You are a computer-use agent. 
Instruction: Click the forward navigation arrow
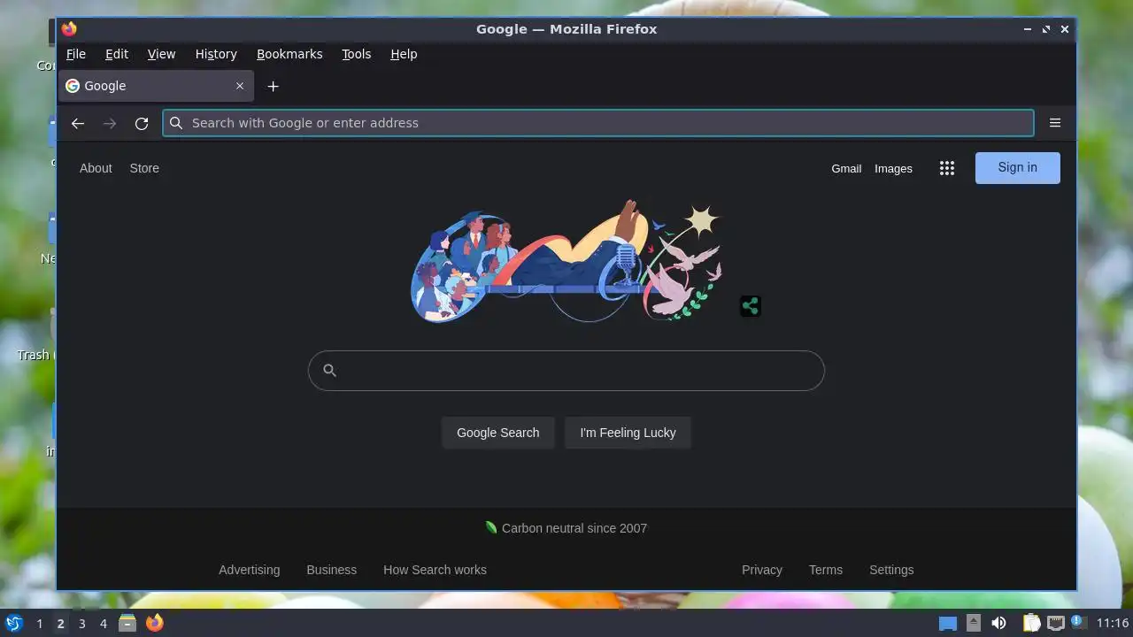tap(110, 123)
